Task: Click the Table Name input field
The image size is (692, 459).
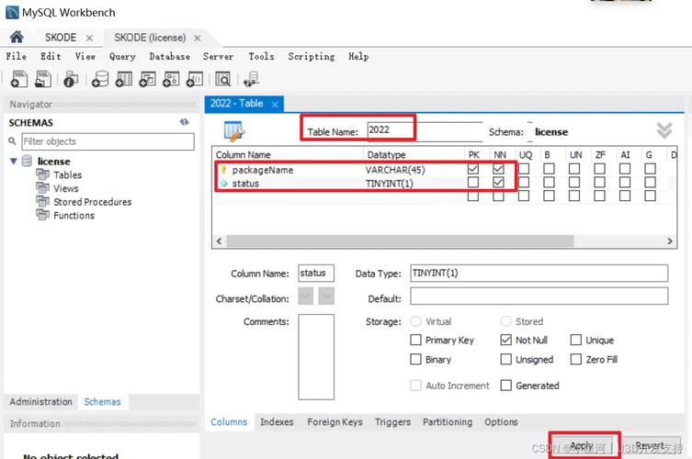Action: pos(425,129)
